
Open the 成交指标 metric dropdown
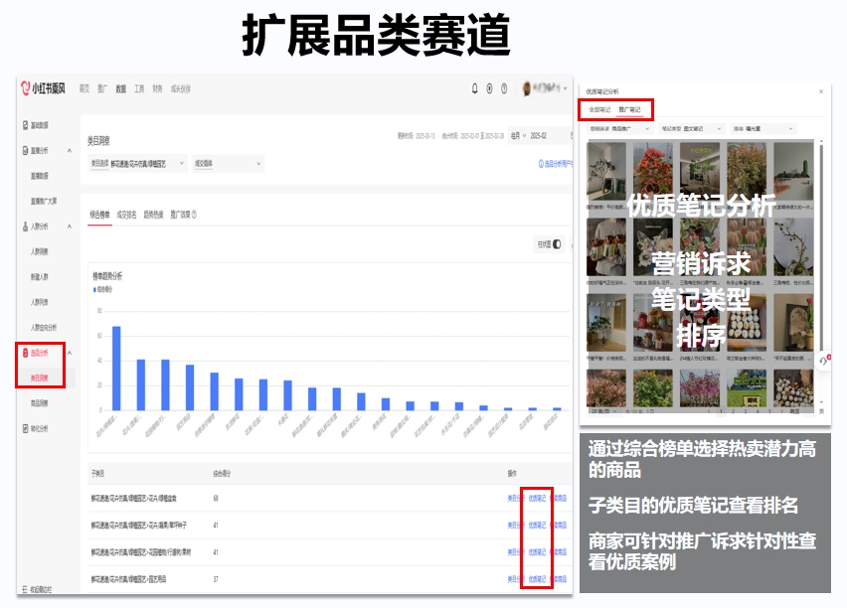(x=228, y=162)
